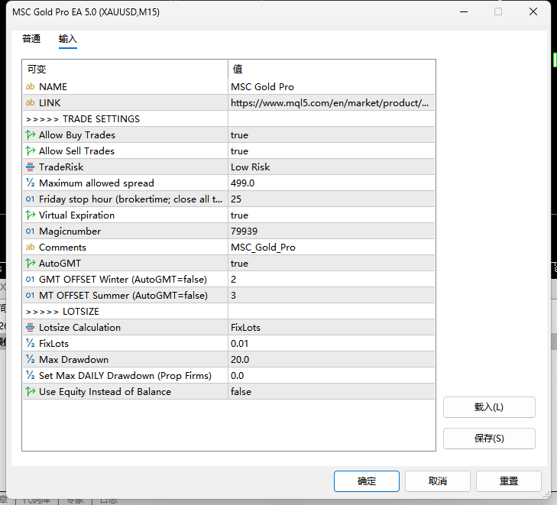The width and height of the screenshot is (557, 505).
Task: Select the Lotsize Calculation label
Action: [x=79, y=328]
